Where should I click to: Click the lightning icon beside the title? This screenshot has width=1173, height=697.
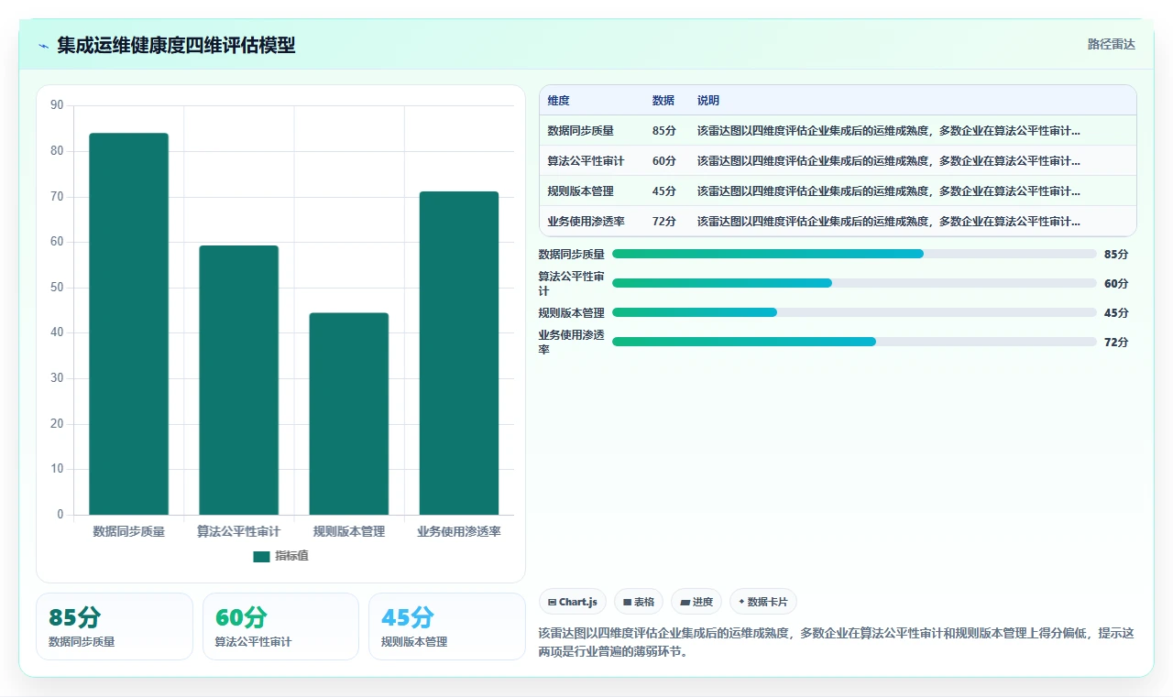44,45
